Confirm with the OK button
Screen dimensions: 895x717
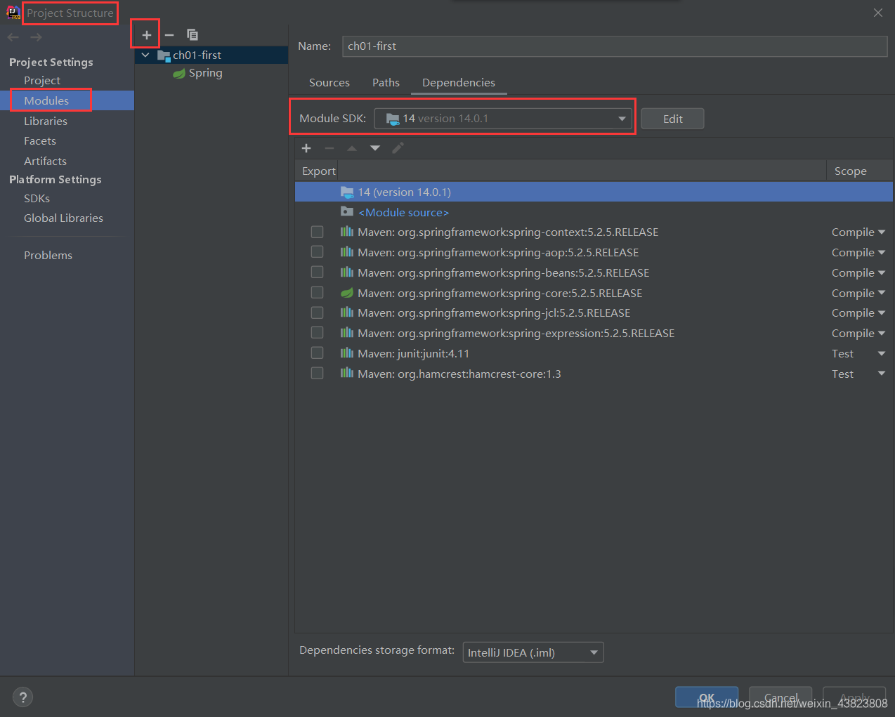tap(707, 697)
